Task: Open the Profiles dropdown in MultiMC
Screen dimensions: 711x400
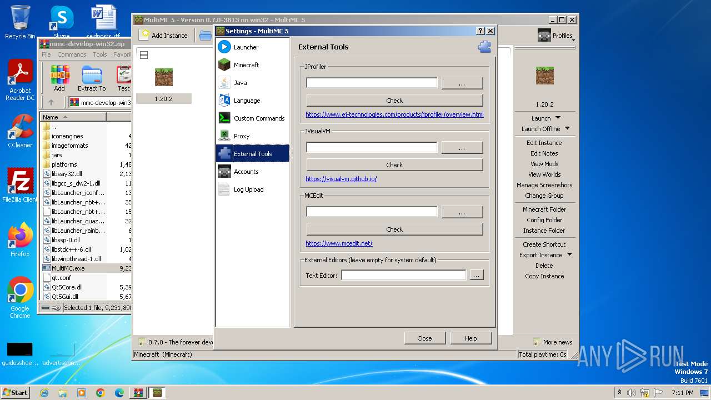Action: tap(556, 36)
